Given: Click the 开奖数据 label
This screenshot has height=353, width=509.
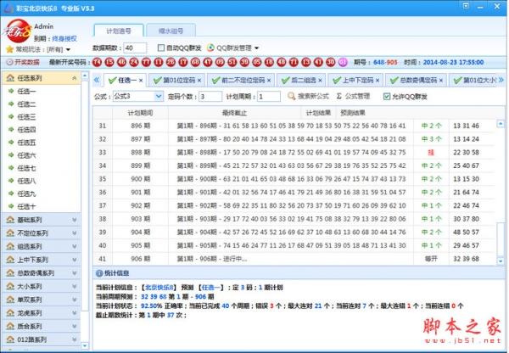Looking at the screenshot, I should 27,62.
